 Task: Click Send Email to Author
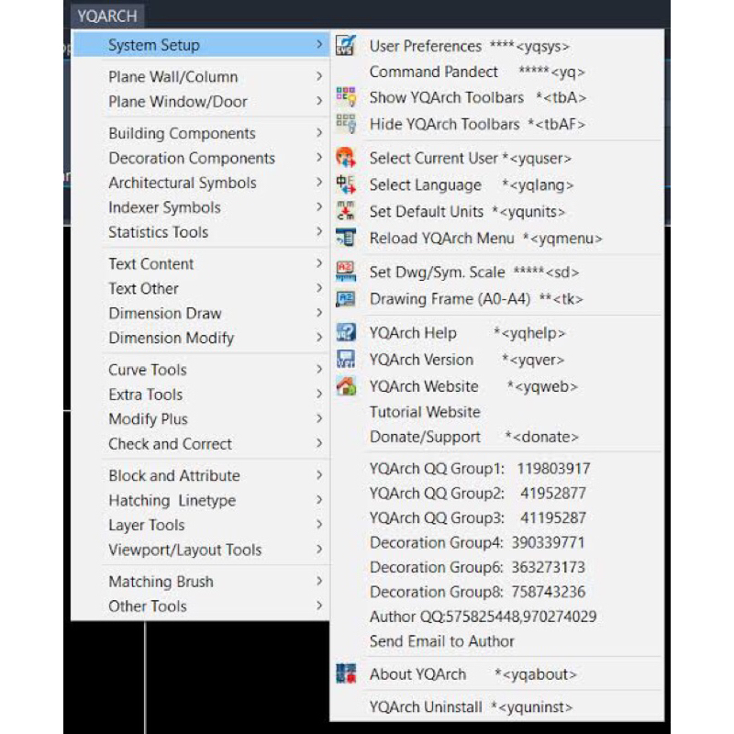click(x=497, y=641)
